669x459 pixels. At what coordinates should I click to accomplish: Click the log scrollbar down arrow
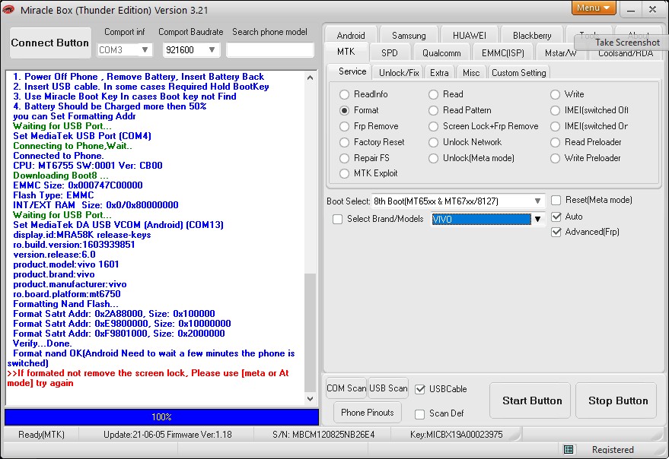(x=311, y=399)
